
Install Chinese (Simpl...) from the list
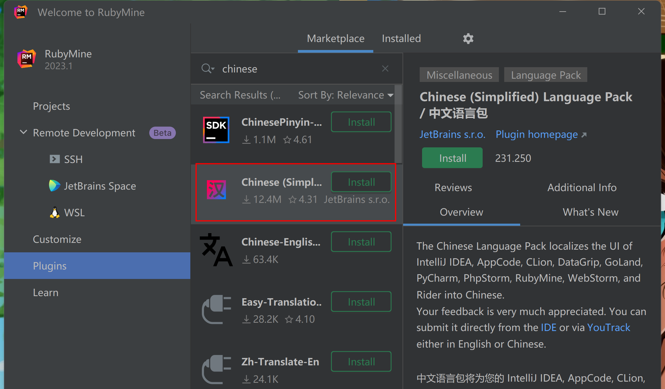[361, 182]
